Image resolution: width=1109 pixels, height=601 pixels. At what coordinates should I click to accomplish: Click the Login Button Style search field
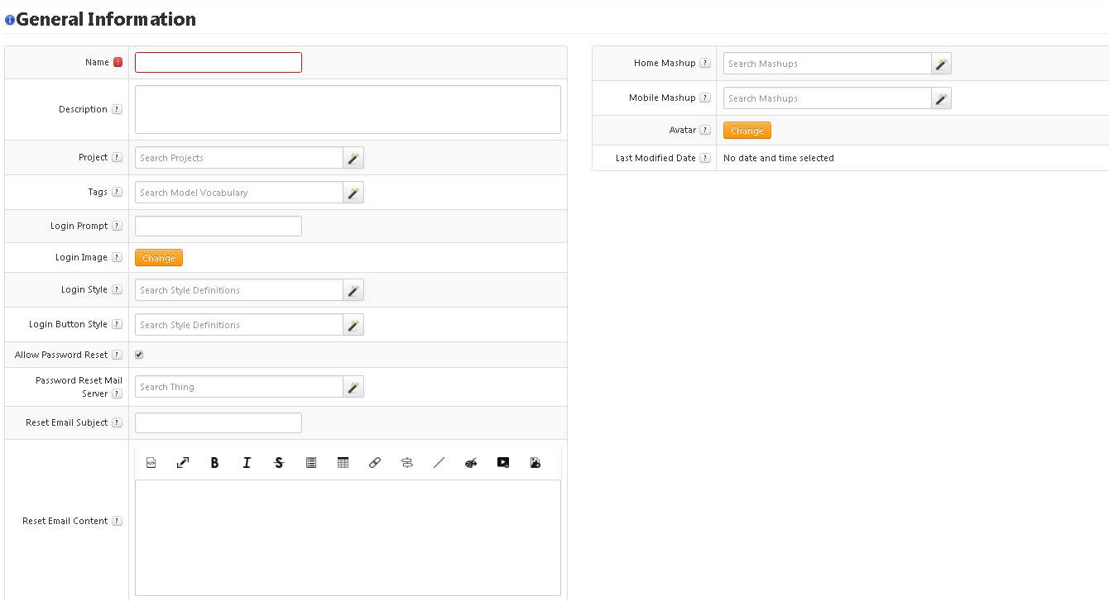coord(239,325)
